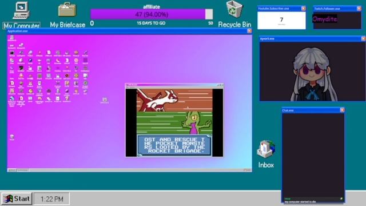Screen dimensions: 366x206
Task: Open the Inbox desktop icon
Action: pyautogui.click(x=266, y=154)
